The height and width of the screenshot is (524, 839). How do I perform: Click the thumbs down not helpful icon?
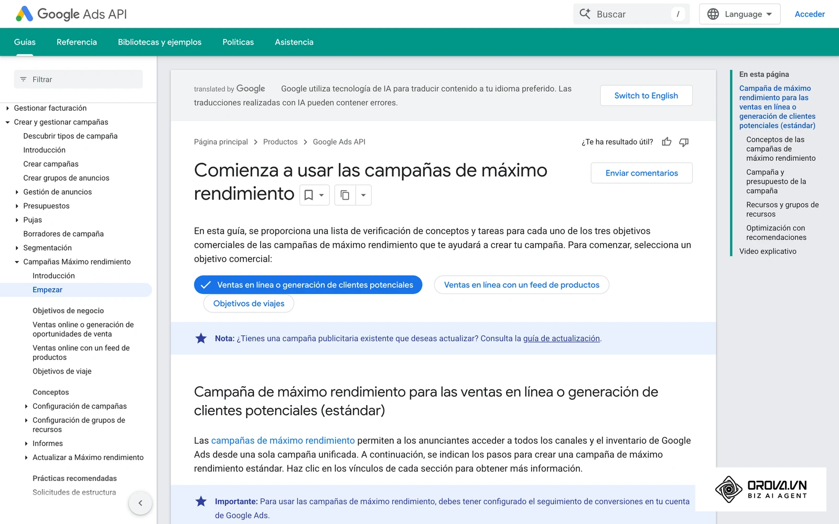coord(684,142)
